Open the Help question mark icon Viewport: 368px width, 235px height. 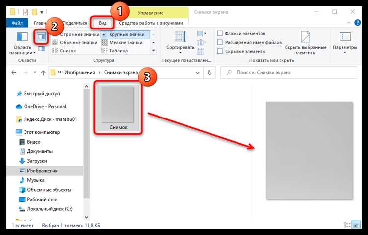point(357,23)
